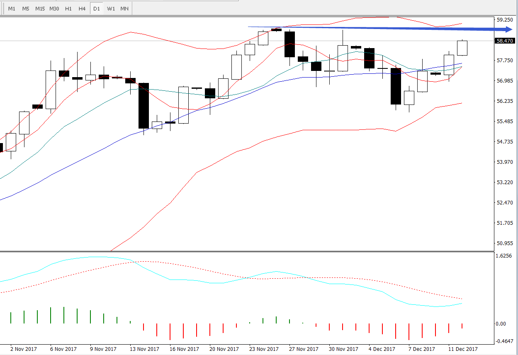Click the 59.250 price scale value
The width and height of the screenshot is (518, 355).
click(505, 20)
